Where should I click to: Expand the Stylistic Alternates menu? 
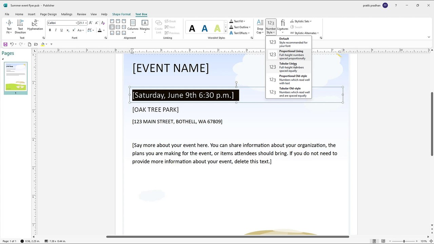(304, 33)
